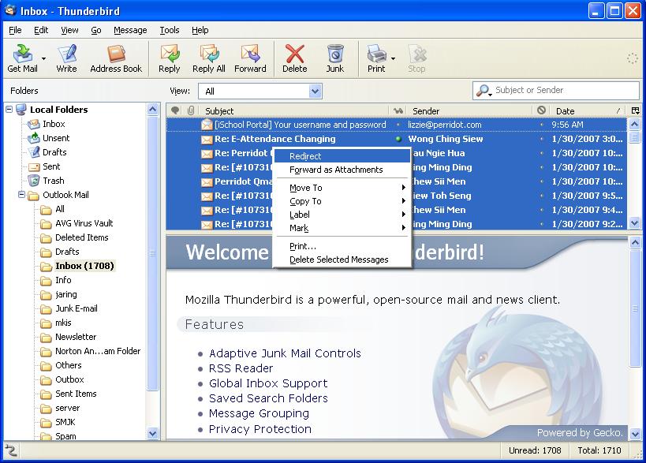Viewport: 646px width, 463px height.
Task: Click the Reply All toolbar icon
Action: 209,58
